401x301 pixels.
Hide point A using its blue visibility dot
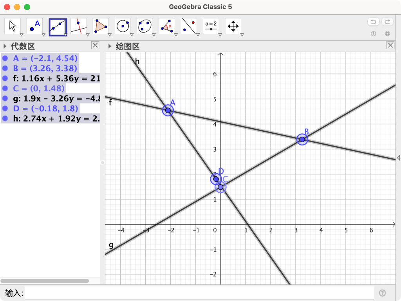(x=5, y=58)
